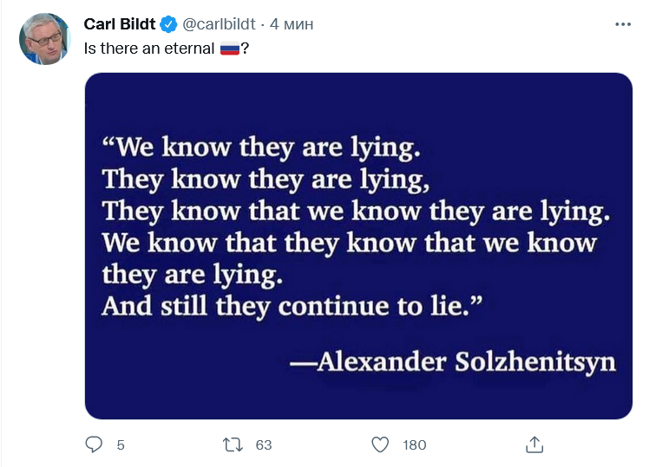This screenshot has height=467, width=649.
Task: Click the line 'They know that we know they are lying.'
Action: [x=356, y=211]
